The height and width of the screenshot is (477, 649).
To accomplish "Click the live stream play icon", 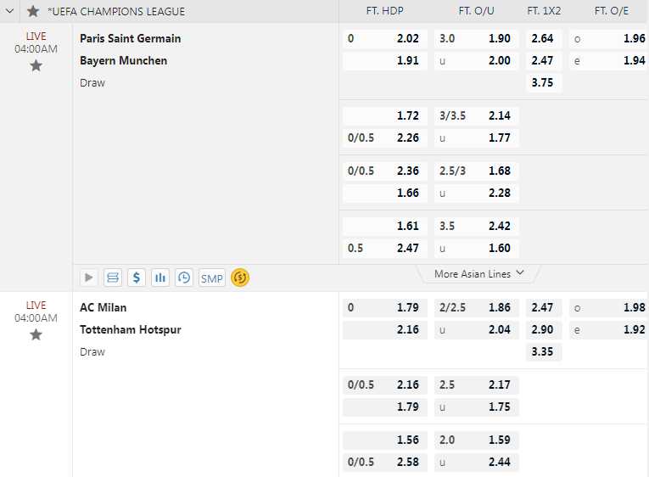I will (x=89, y=278).
